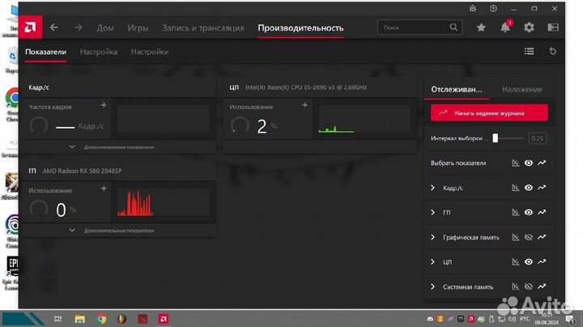Add metric with plus in ГП panel
This screenshot has height=327, width=583.
click(x=103, y=189)
